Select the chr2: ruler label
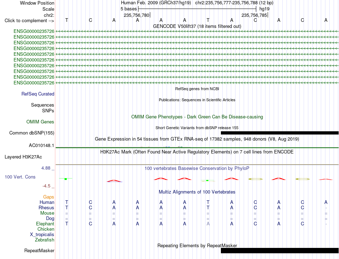This screenshot has height=259, width=339. pos(49,15)
